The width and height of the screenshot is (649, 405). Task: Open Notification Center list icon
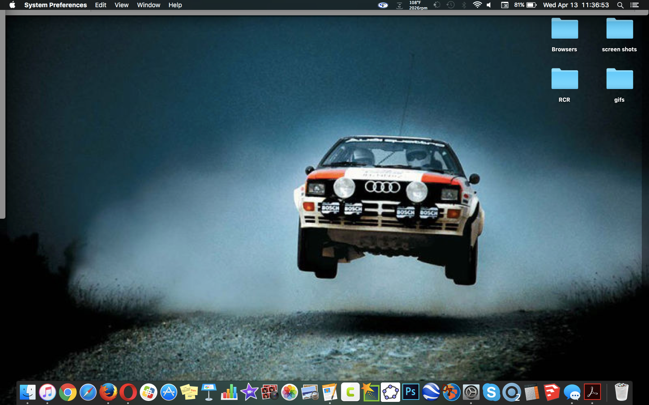pos(635,5)
